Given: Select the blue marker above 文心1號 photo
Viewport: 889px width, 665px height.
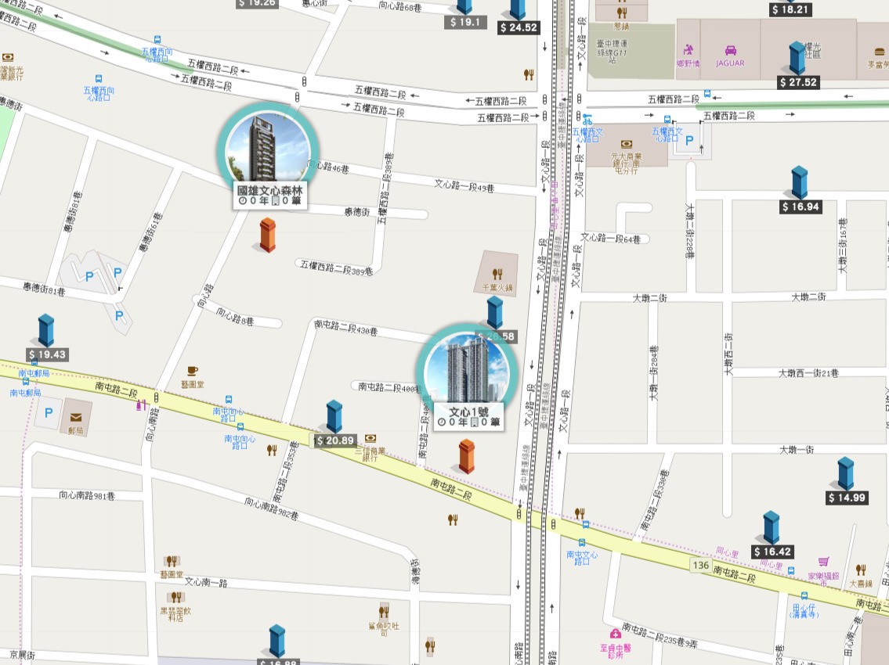Looking at the screenshot, I should [495, 312].
